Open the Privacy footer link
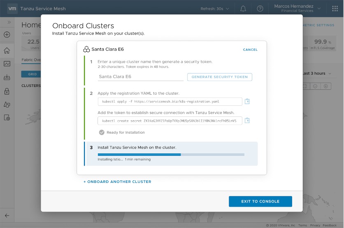Image resolution: width=344 pixels, height=228 pixels. click(x=315, y=225)
